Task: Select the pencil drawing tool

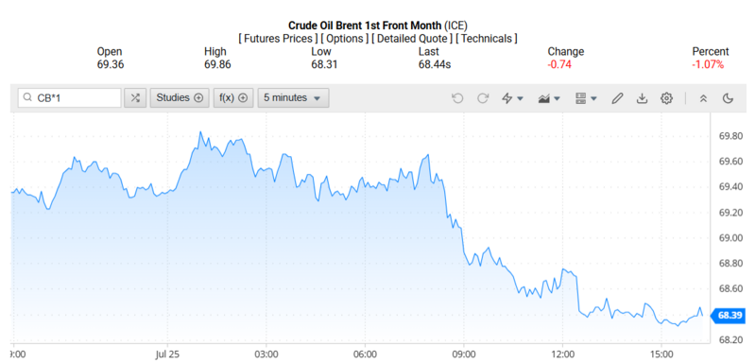Action: point(617,98)
